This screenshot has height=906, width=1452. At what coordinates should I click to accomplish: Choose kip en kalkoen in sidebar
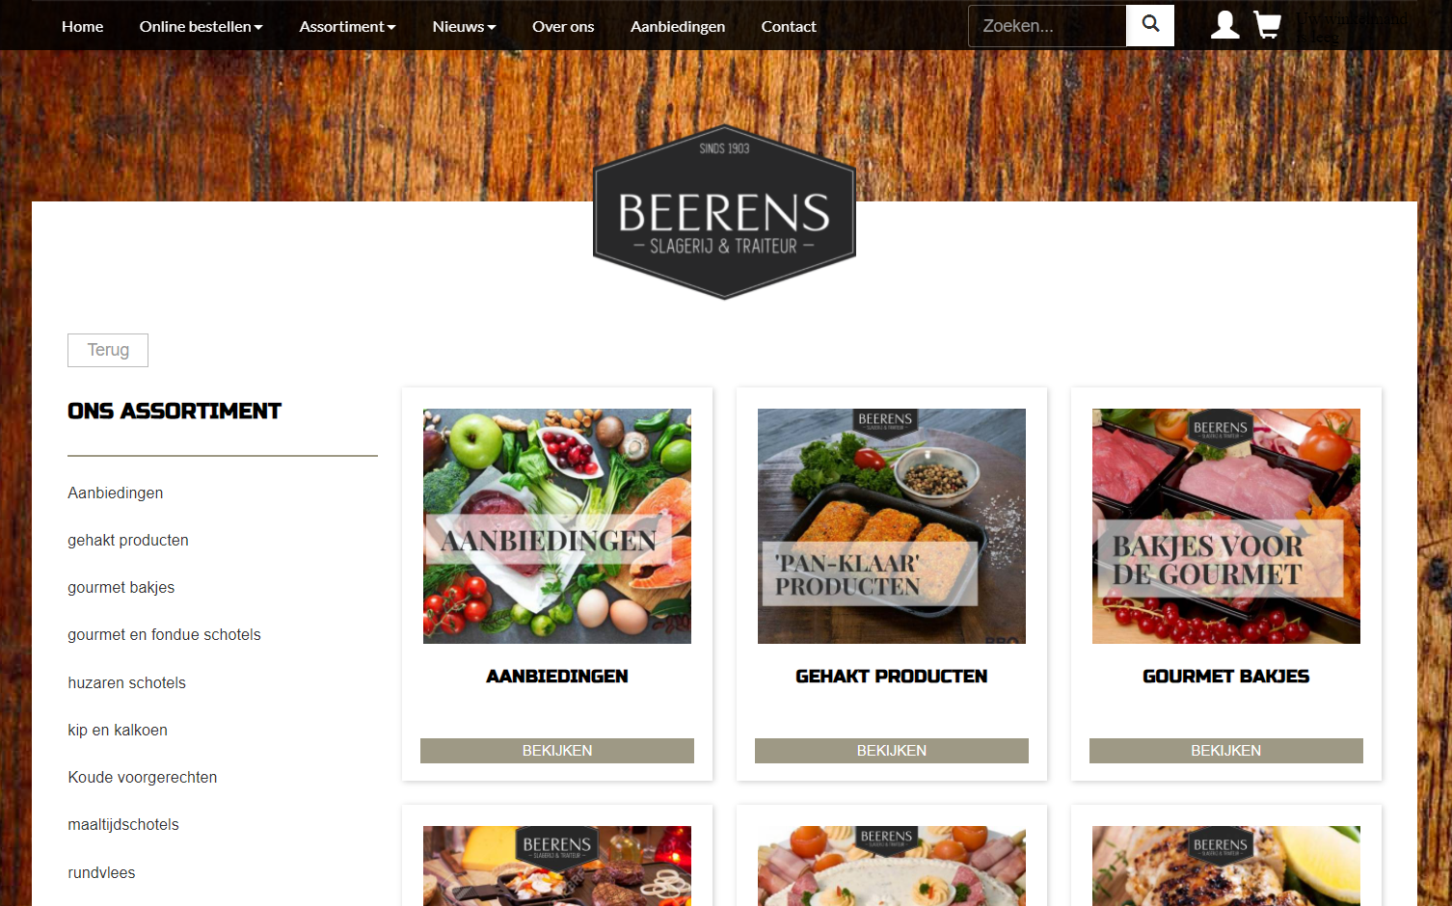[118, 730]
